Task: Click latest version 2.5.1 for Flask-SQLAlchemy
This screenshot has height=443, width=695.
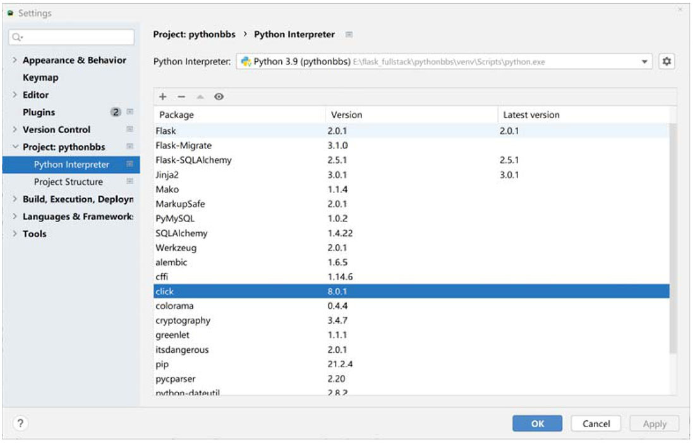Action: pyautogui.click(x=509, y=160)
